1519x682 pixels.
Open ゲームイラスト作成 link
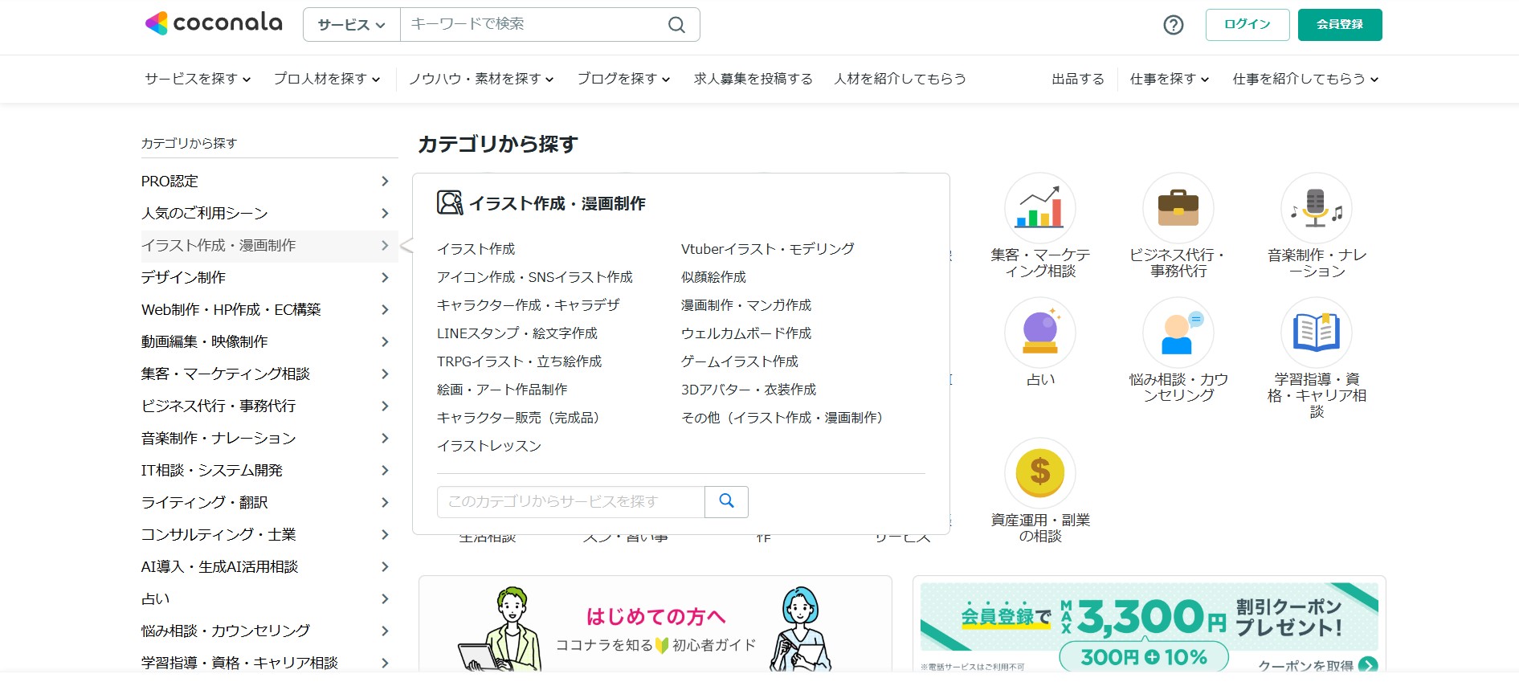click(740, 361)
